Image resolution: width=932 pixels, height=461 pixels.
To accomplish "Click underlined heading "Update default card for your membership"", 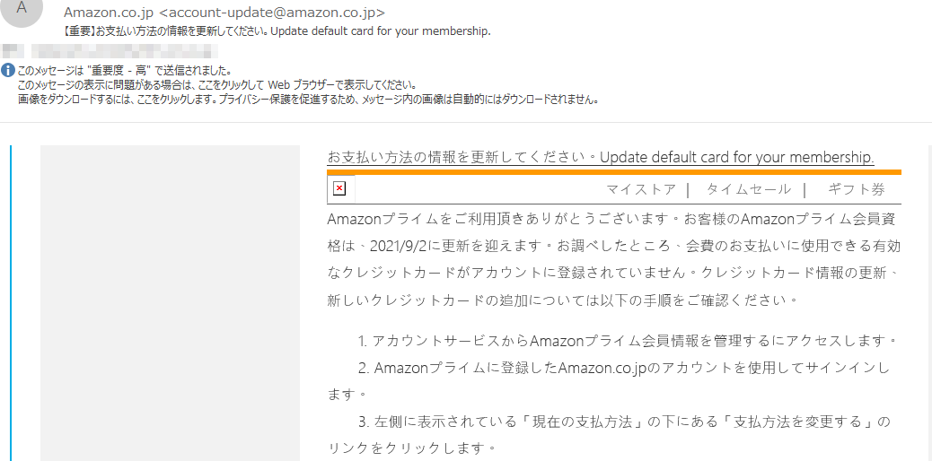I will tap(737, 158).
